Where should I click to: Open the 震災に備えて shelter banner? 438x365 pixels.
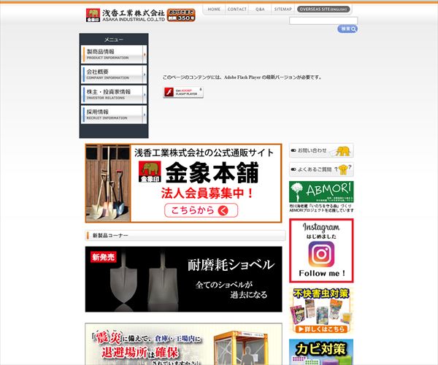click(x=183, y=344)
